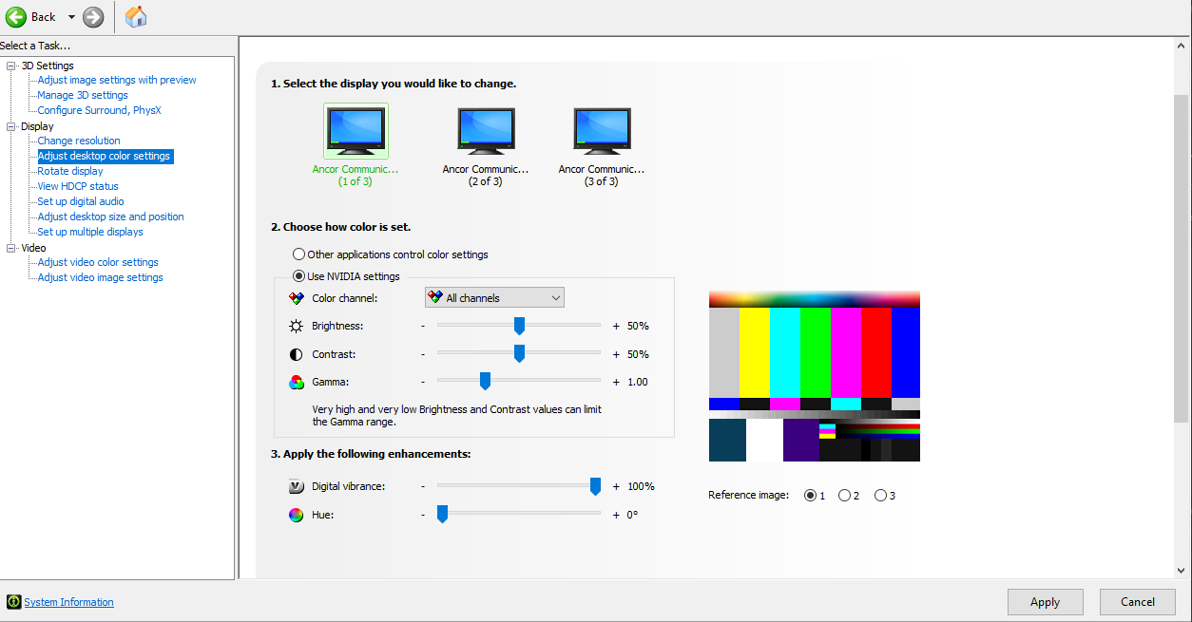The image size is (1192, 622).
Task: Choose reference image 1 radio button
Action: click(810, 495)
